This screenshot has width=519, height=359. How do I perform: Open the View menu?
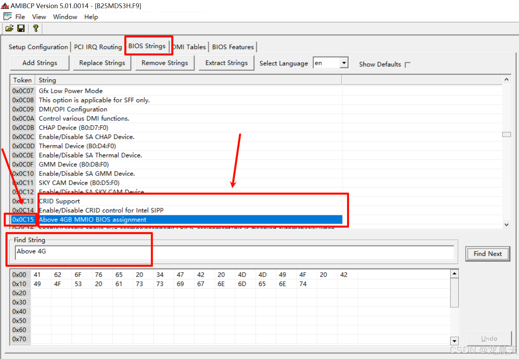[39, 17]
